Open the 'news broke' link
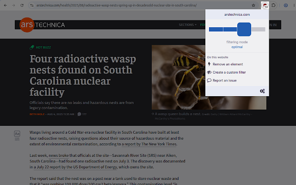Screen dimensions: 296x185 pyautogui.click(x=59, y=155)
